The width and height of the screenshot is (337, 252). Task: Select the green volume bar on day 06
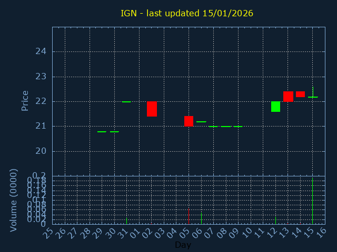point(201,218)
